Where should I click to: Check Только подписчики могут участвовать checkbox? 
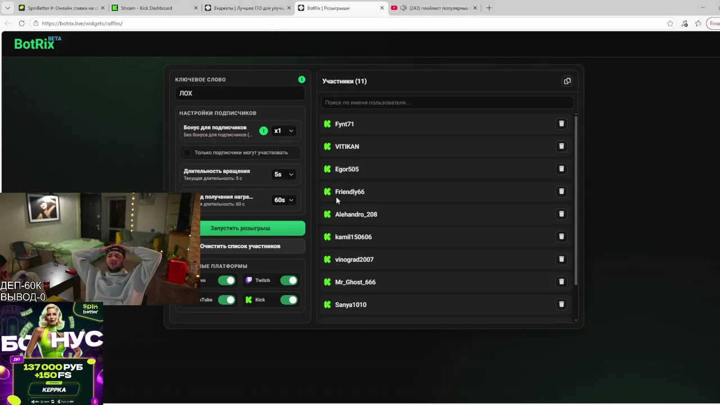187,152
